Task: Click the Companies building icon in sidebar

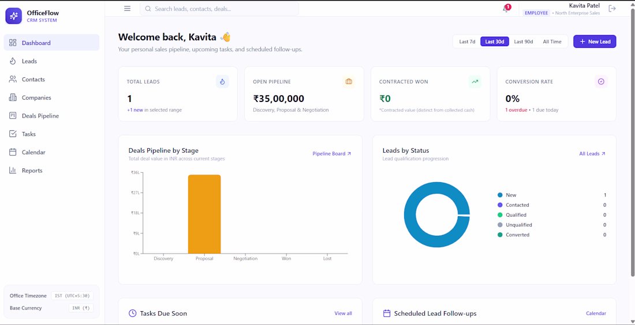Action: tap(13, 97)
